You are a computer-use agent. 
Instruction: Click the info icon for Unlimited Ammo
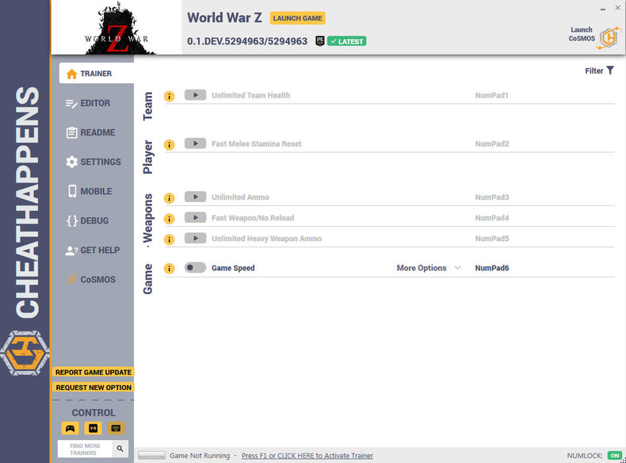(x=170, y=198)
